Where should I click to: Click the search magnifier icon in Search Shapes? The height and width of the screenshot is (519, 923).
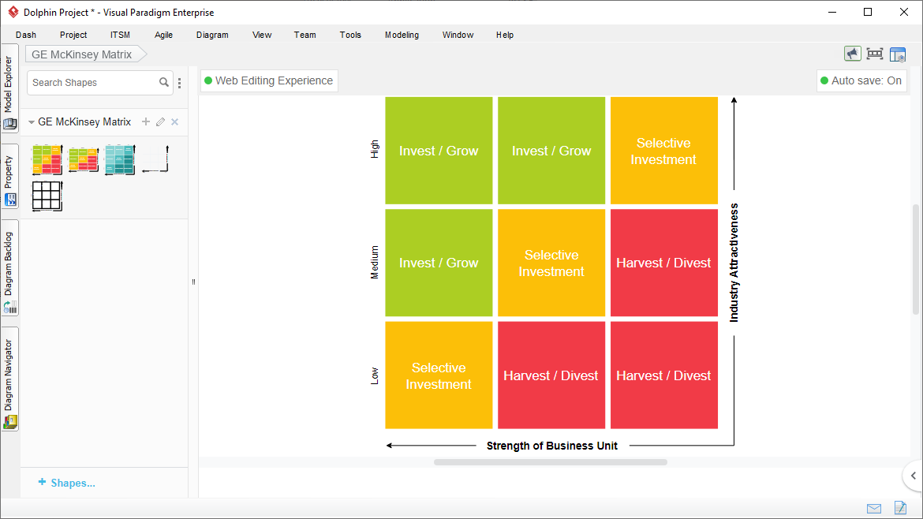[163, 82]
